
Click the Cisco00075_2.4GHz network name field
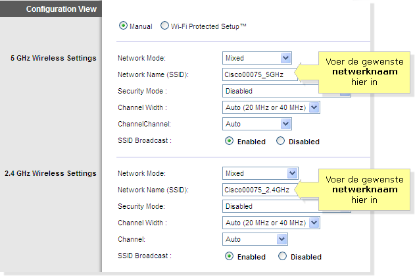pos(260,190)
